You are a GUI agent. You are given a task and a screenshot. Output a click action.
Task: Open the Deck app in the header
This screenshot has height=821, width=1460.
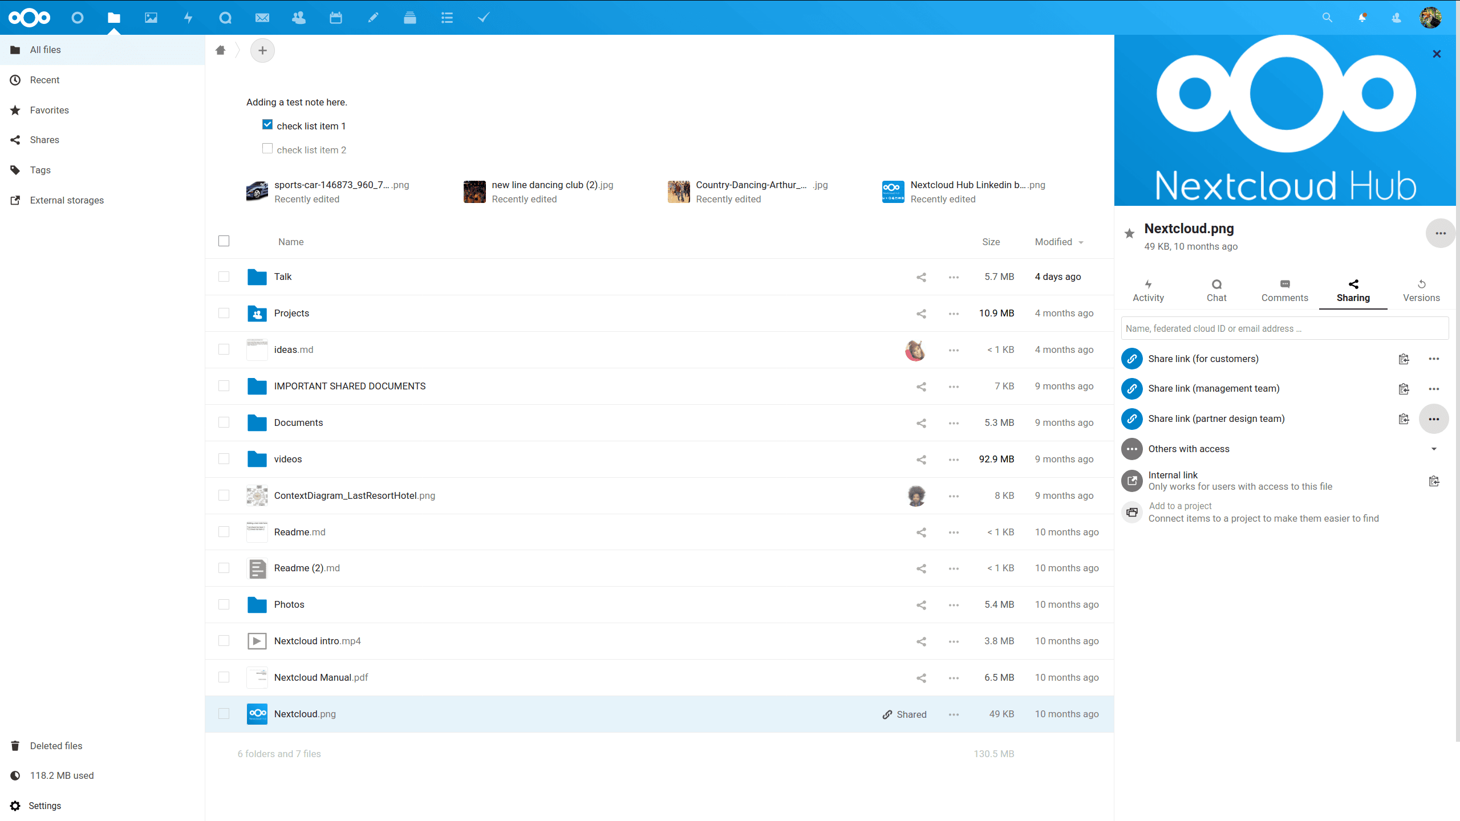click(410, 18)
